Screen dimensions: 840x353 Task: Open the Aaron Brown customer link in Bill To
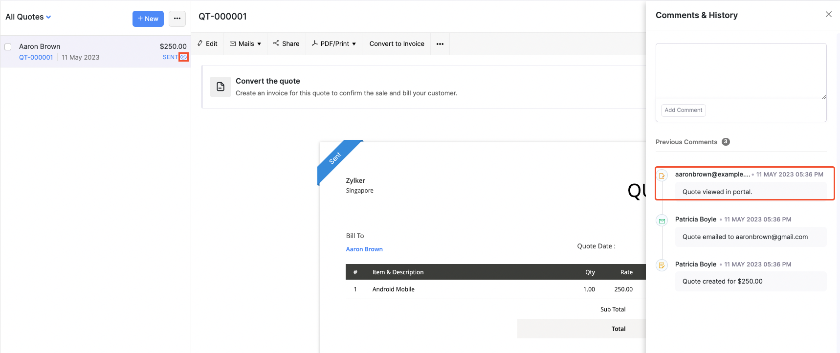click(x=364, y=249)
